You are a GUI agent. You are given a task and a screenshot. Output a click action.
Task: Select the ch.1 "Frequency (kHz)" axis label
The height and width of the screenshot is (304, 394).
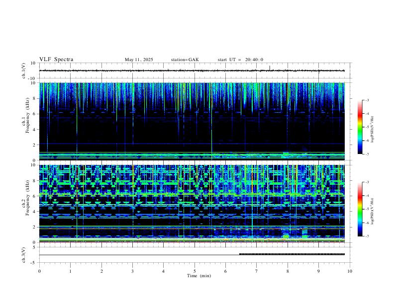pyautogui.click(x=28, y=115)
